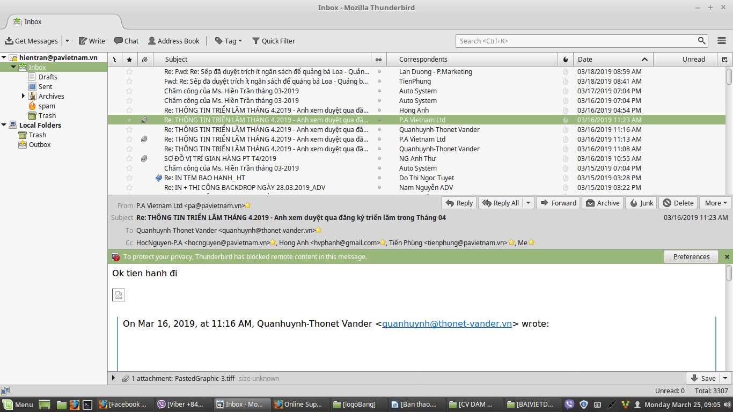Sort by thread column icon
733x412 pixels.
pyautogui.click(x=115, y=59)
